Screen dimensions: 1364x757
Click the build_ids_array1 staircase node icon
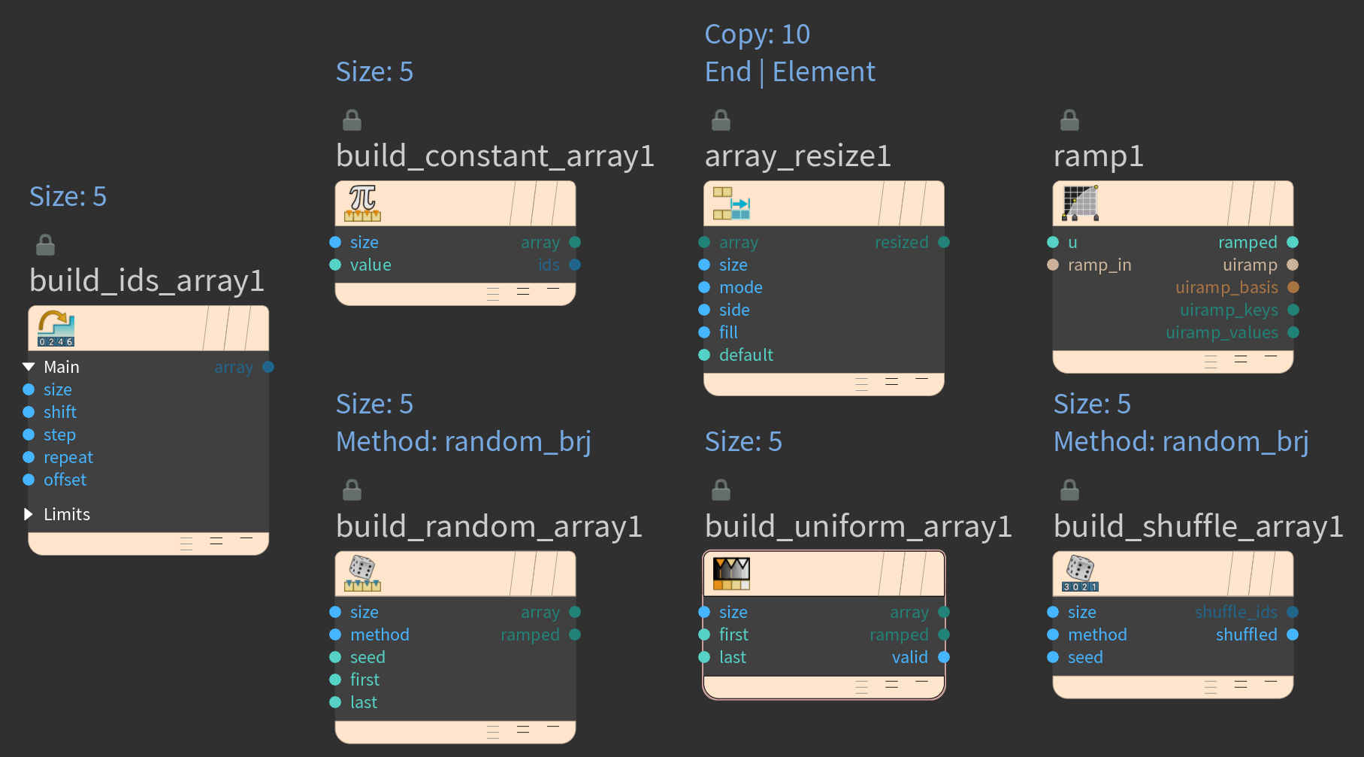point(56,328)
